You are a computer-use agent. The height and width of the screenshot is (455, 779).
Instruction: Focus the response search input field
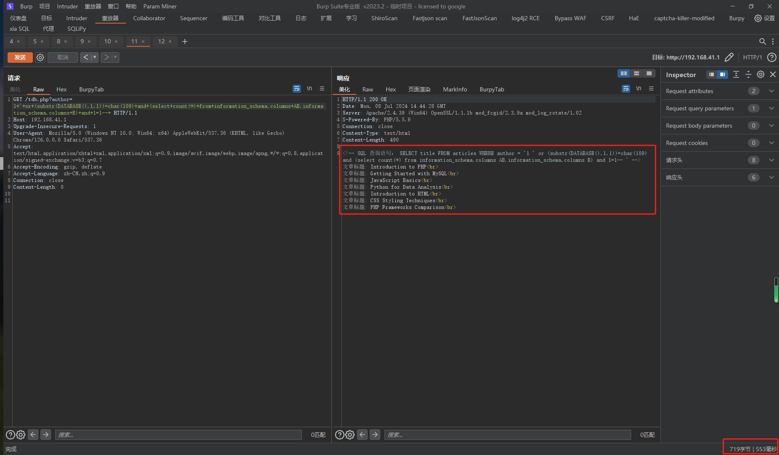[508, 435]
